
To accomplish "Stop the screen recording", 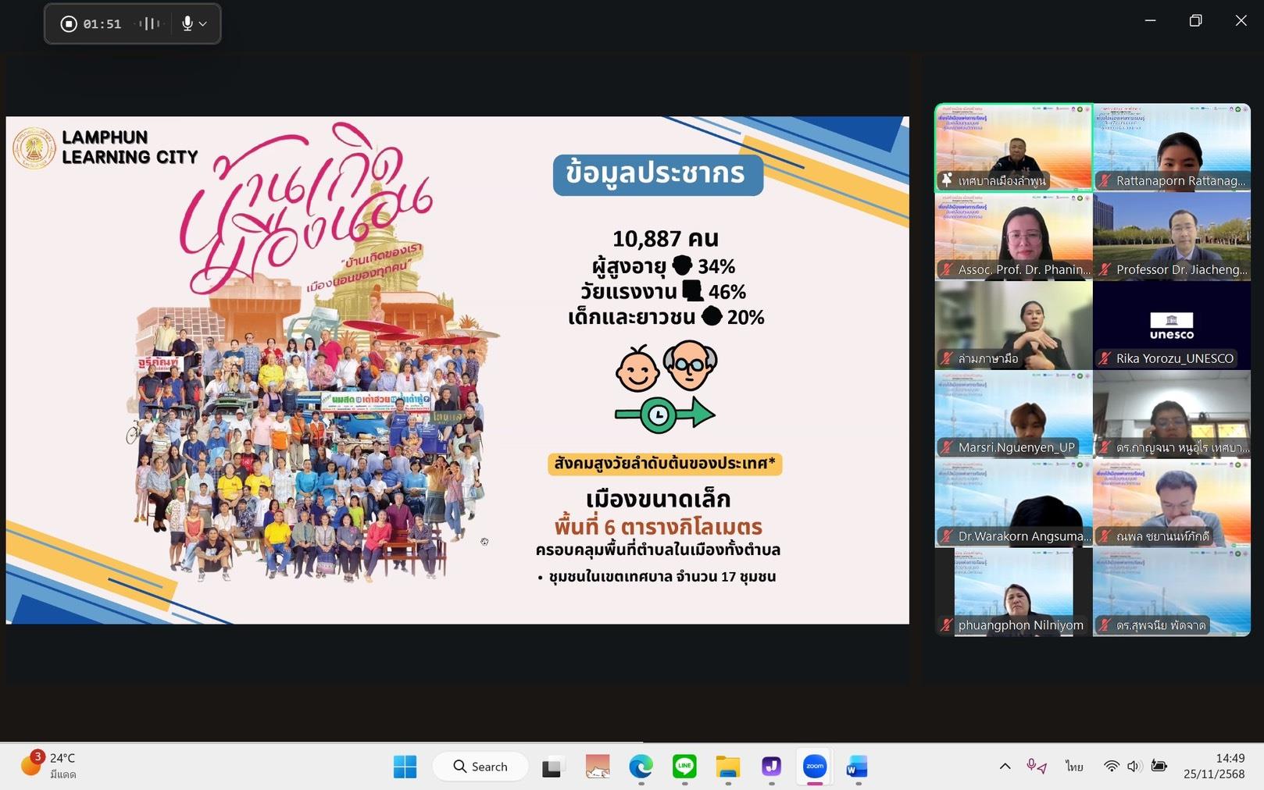I will [x=69, y=24].
